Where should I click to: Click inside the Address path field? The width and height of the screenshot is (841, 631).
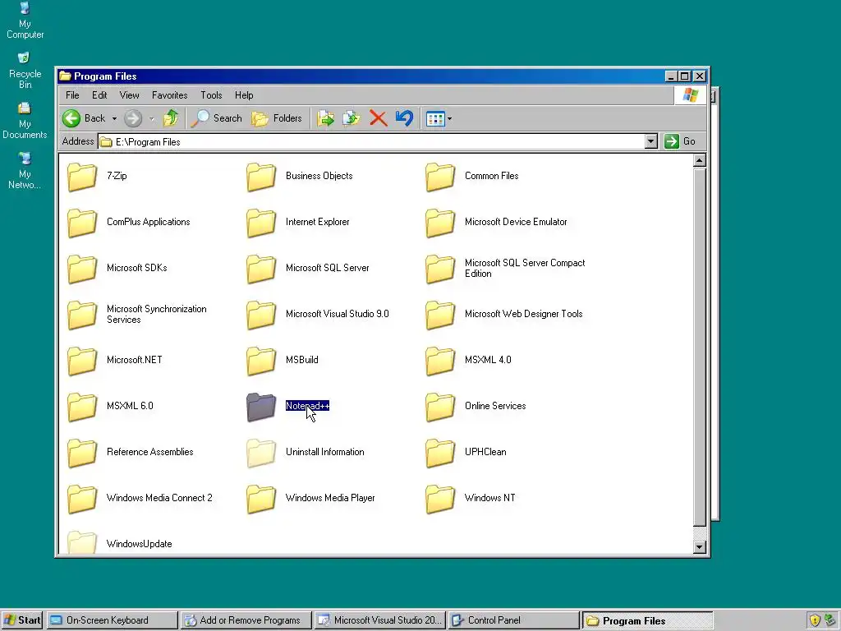(x=372, y=141)
